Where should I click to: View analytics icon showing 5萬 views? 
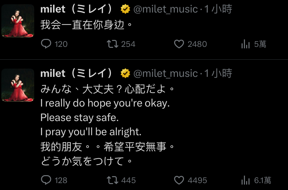click(246, 44)
